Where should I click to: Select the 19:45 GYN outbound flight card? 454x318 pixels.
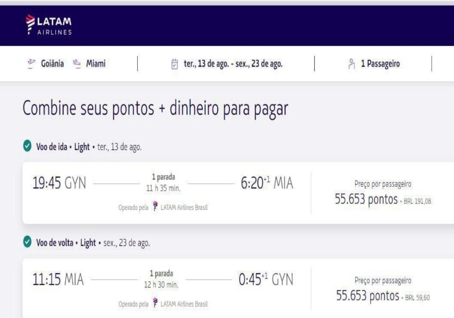click(60, 184)
